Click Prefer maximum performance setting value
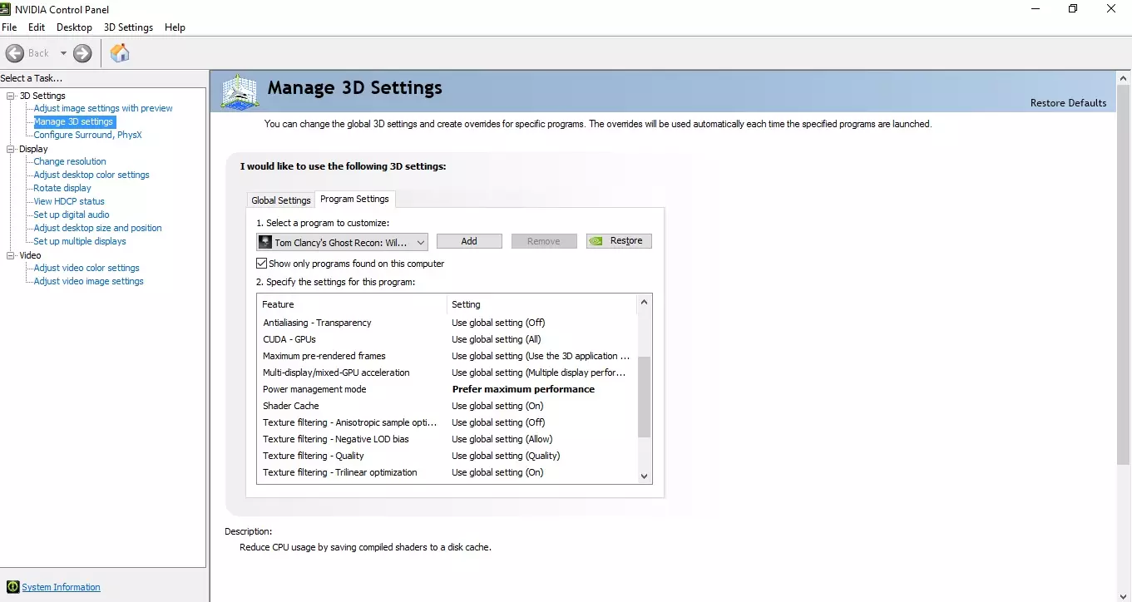 pyautogui.click(x=523, y=389)
